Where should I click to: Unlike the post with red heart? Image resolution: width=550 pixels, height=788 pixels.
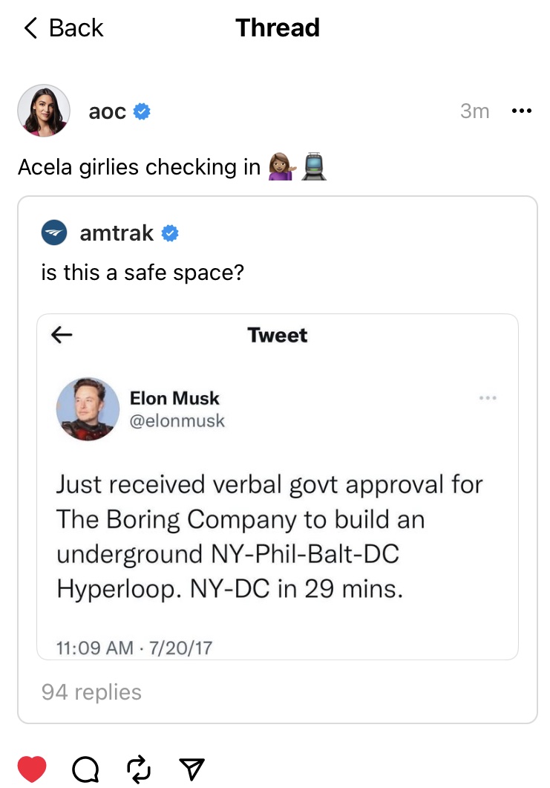click(32, 768)
